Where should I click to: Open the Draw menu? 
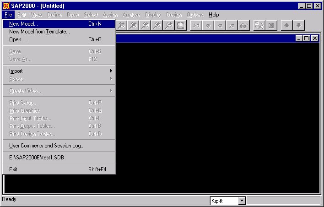(73, 15)
